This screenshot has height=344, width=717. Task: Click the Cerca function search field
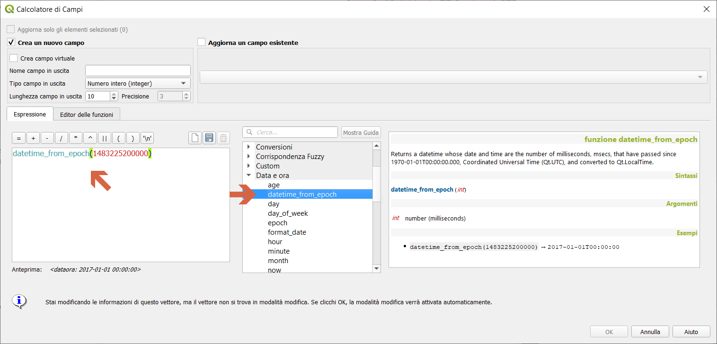[x=290, y=132]
